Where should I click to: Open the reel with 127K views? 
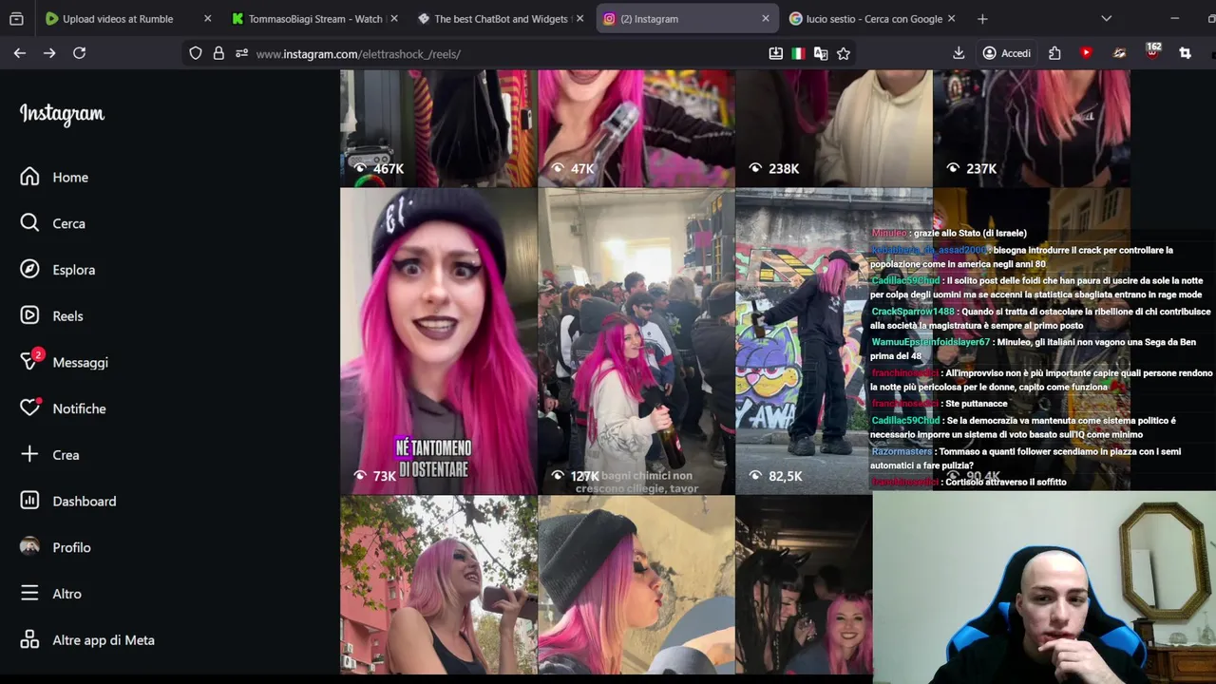pos(636,341)
